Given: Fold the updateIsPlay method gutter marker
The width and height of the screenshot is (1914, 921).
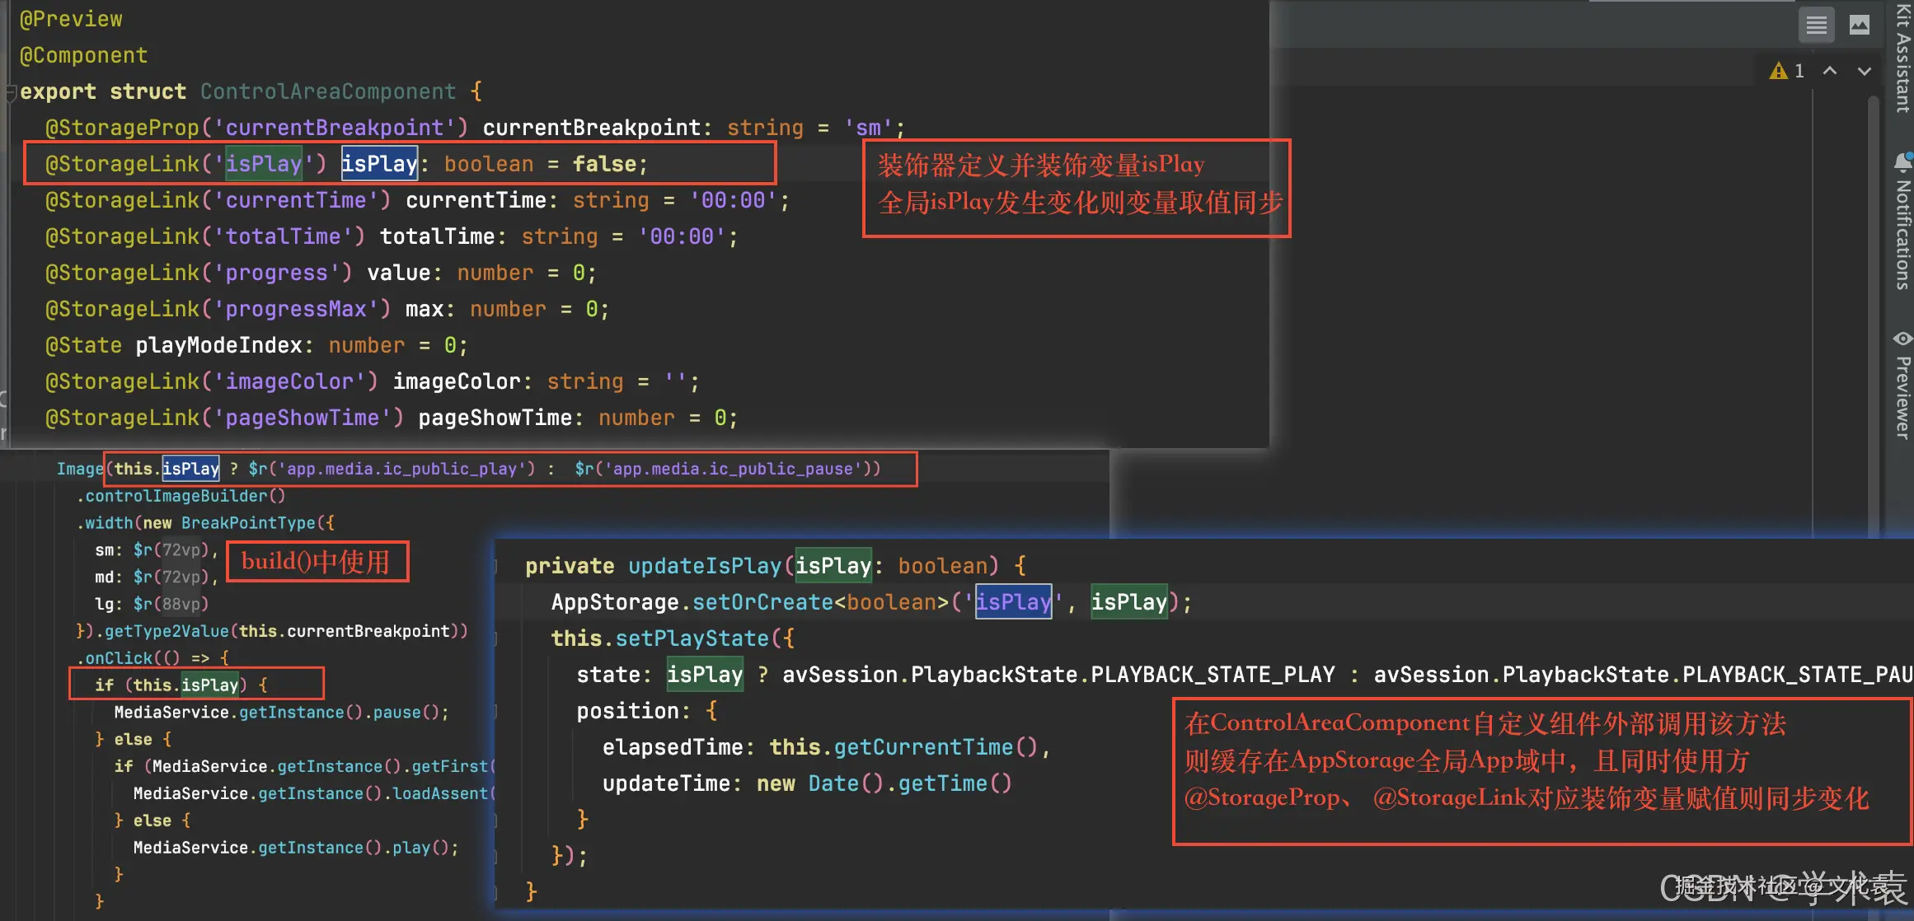Looking at the screenshot, I should click(x=497, y=566).
